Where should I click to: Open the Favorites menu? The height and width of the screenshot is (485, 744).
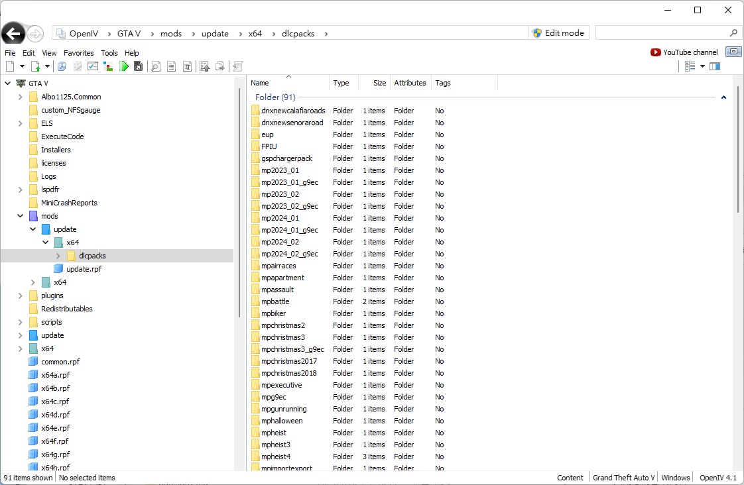click(x=78, y=53)
